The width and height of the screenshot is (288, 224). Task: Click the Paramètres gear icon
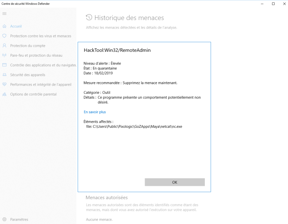click(4, 219)
